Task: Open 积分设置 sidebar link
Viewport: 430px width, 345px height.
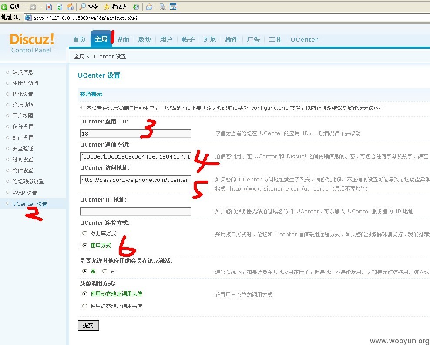Action: tap(23, 127)
